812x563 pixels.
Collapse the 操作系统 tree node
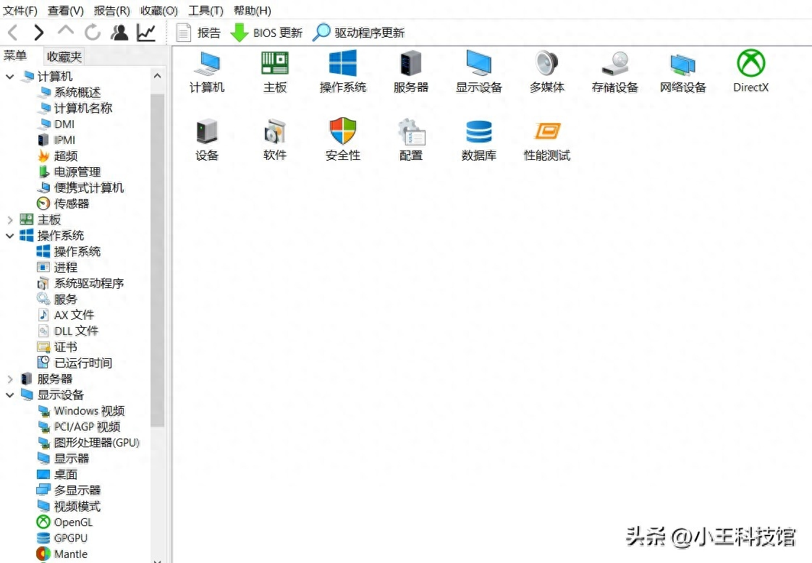(x=10, y=235)
